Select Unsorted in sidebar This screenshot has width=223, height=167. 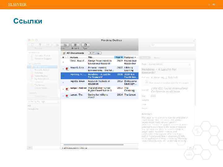coord(38,82)
